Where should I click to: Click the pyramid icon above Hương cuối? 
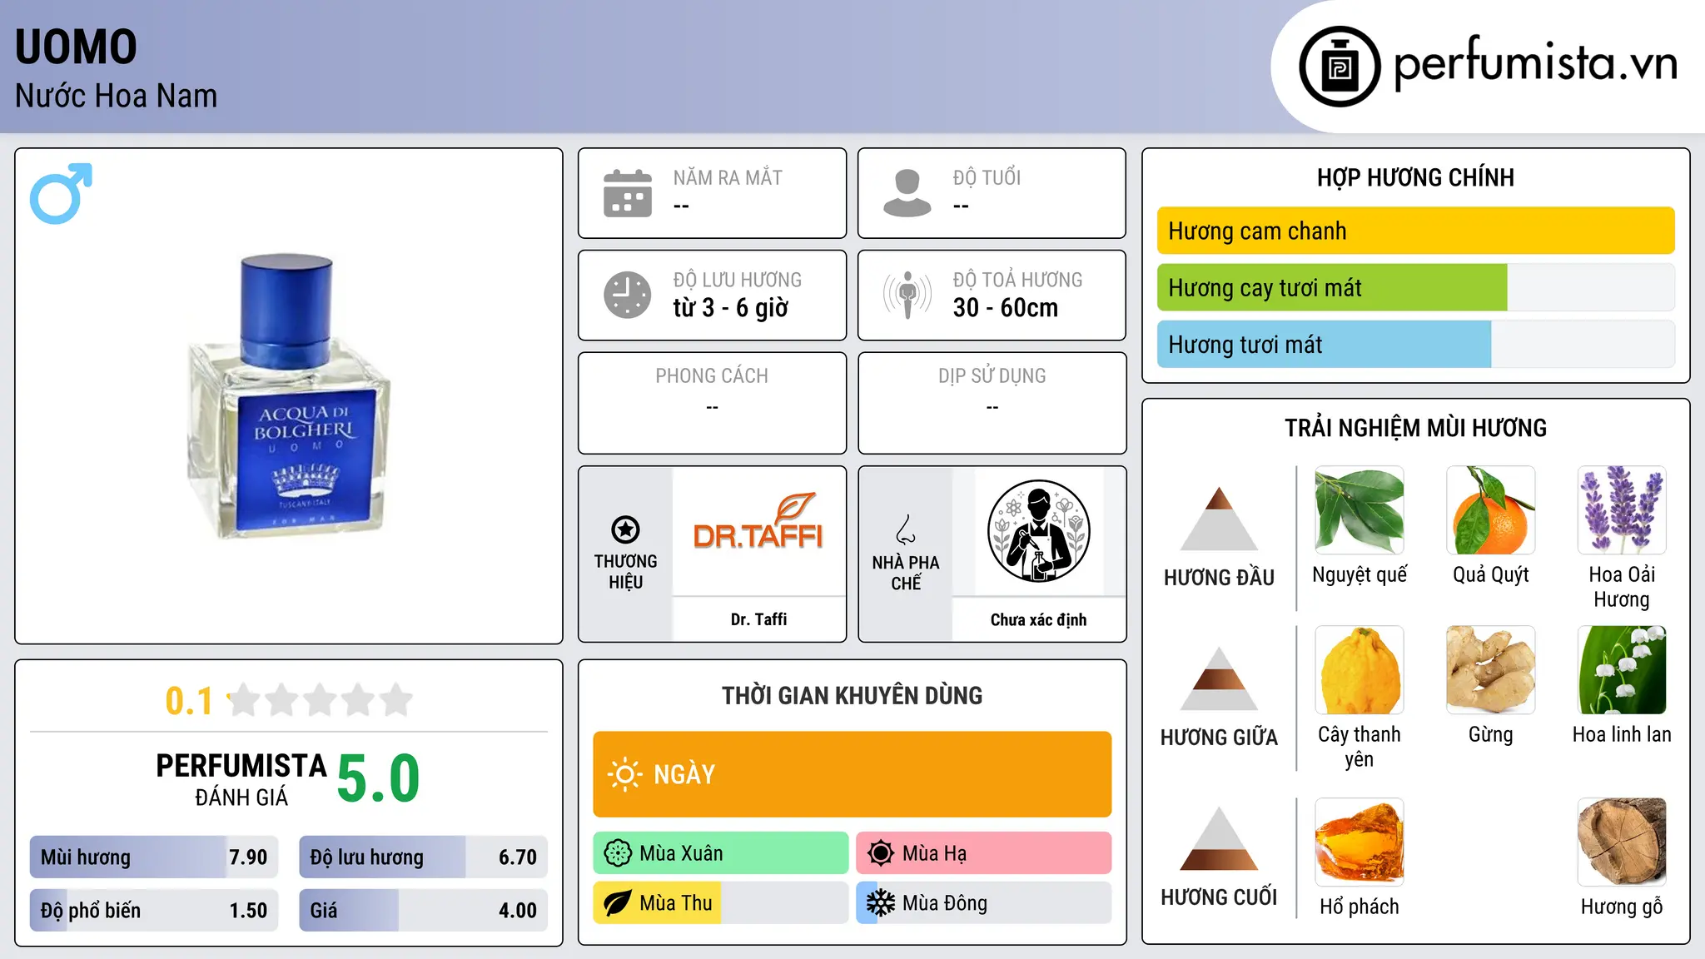point(1219,838)
